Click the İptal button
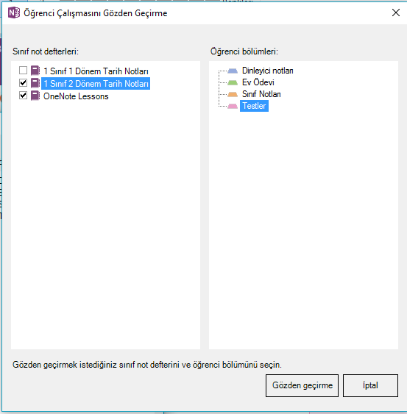This screenshot has height=414, width=407. tap(370, 385)
